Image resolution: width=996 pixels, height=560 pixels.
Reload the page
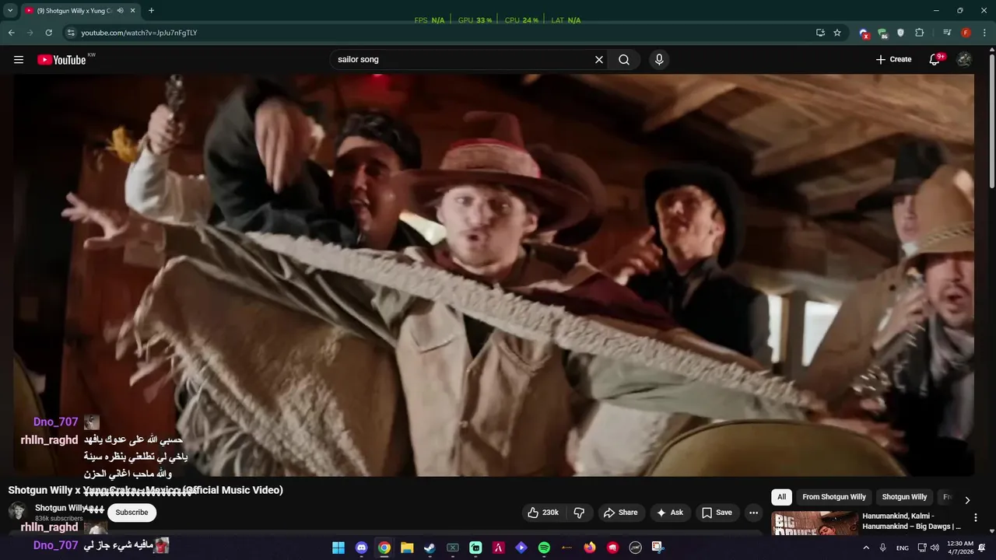48,33
